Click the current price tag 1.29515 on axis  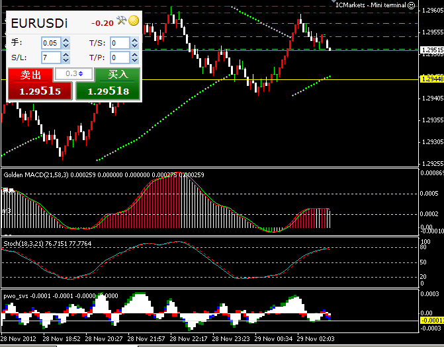[x=432, y=50]
